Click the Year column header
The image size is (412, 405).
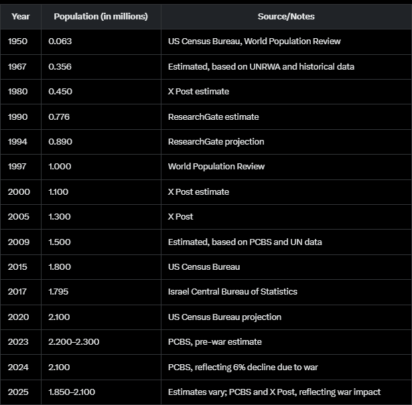point(21,17)
